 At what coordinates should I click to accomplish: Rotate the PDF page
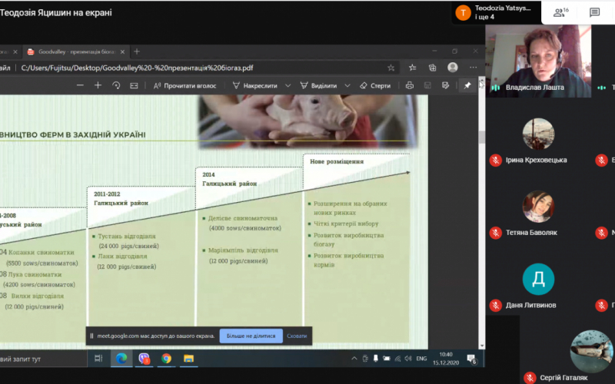[116, 85]
